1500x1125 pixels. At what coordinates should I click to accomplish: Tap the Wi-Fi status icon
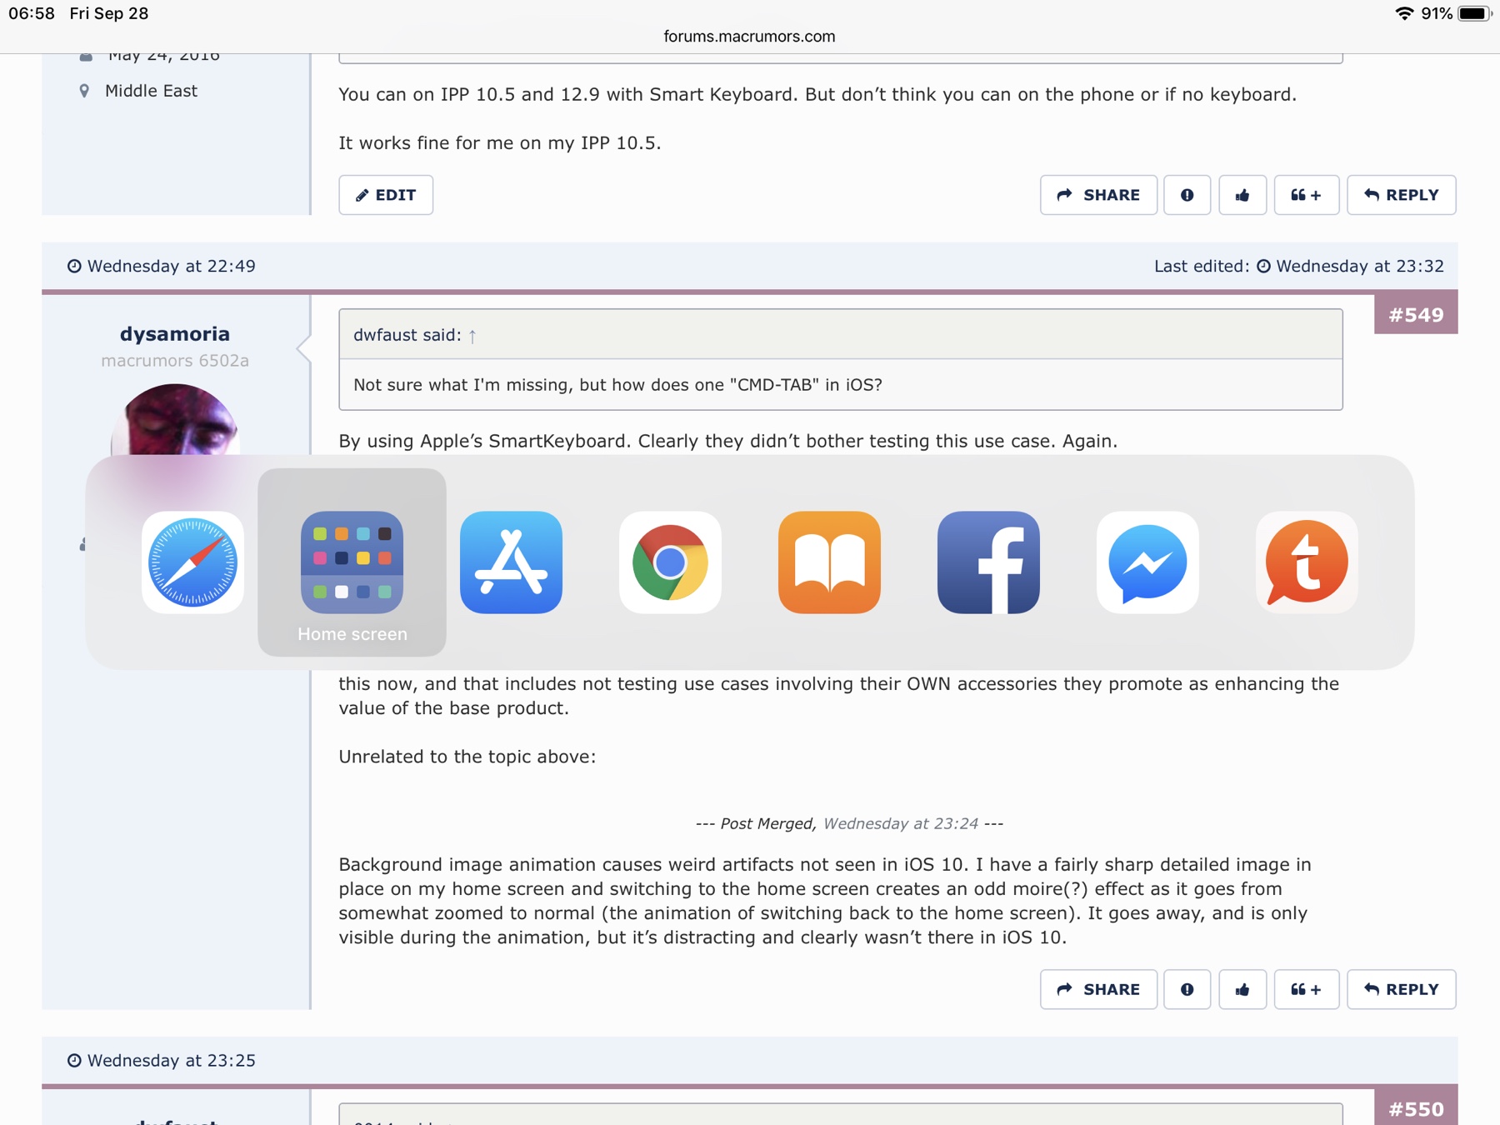(1404, 13)
